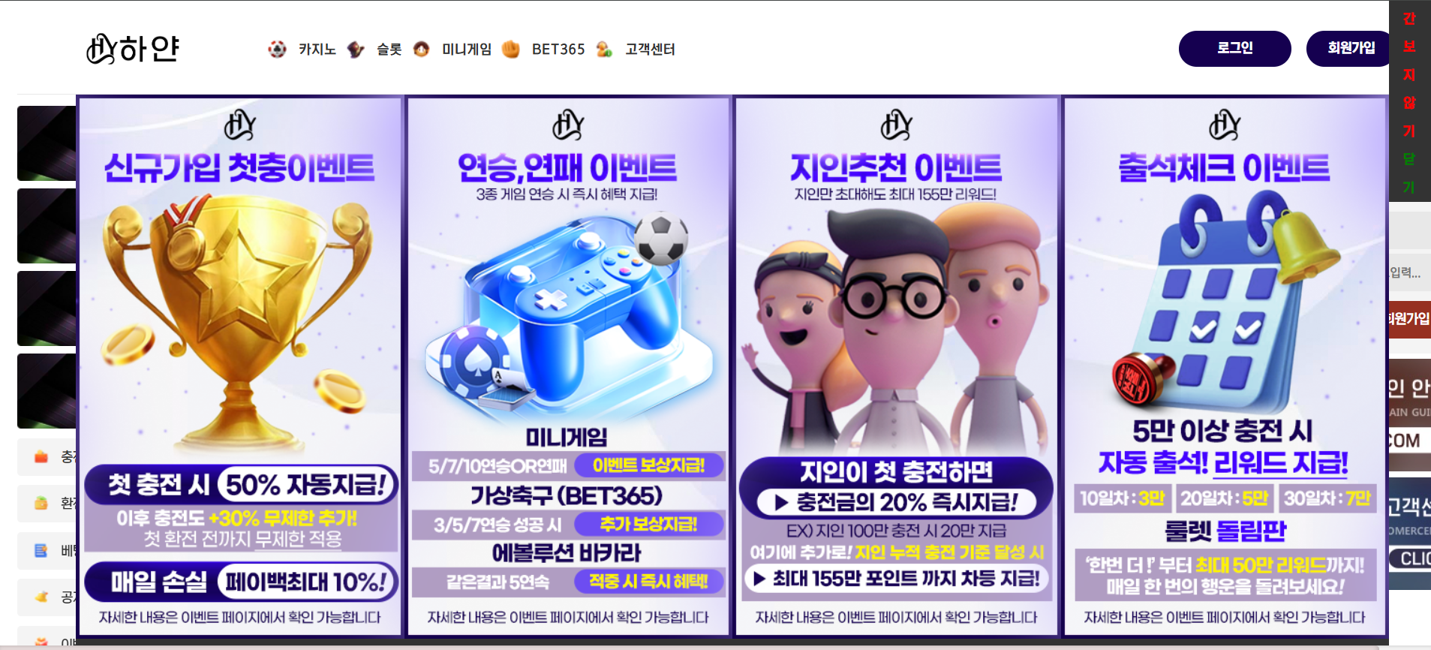Viewport: 1431px width, 650px height.
Task: Click the customer center icon next to 고객센터
Action: tap(605, 50)
